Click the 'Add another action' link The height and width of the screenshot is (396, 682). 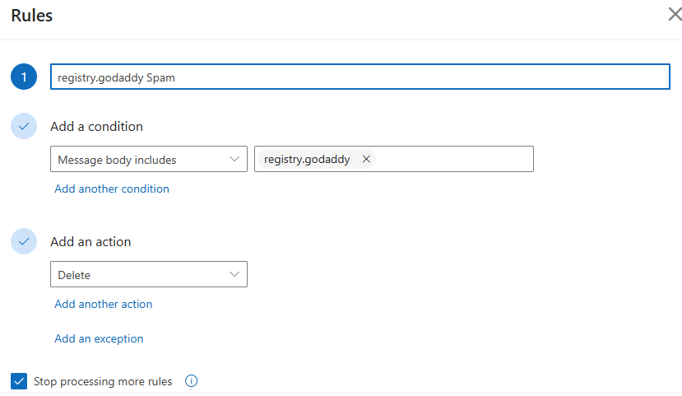pyautogui.click(x=104, y=304)
